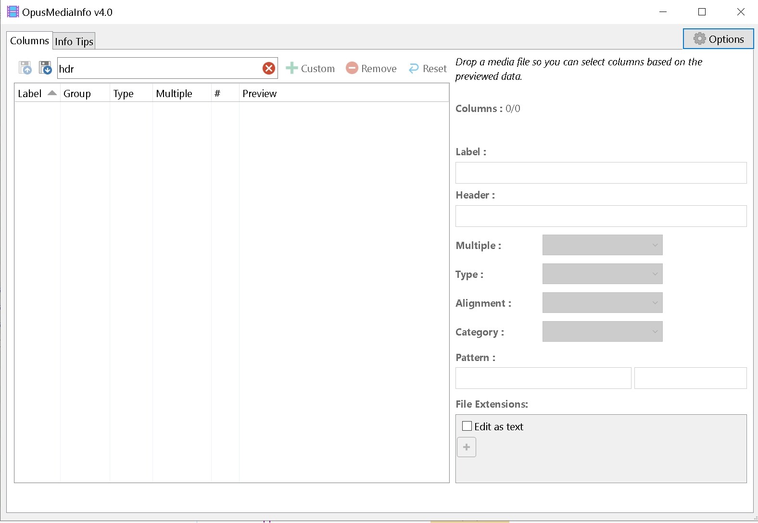Click into the Header text field
This screenshot has height=523, width=758.
601,216
